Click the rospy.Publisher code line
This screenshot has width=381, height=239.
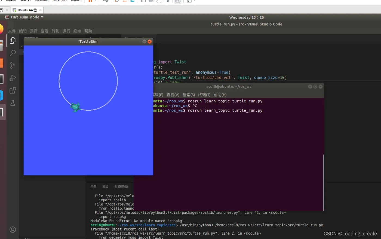pos(220,78)
